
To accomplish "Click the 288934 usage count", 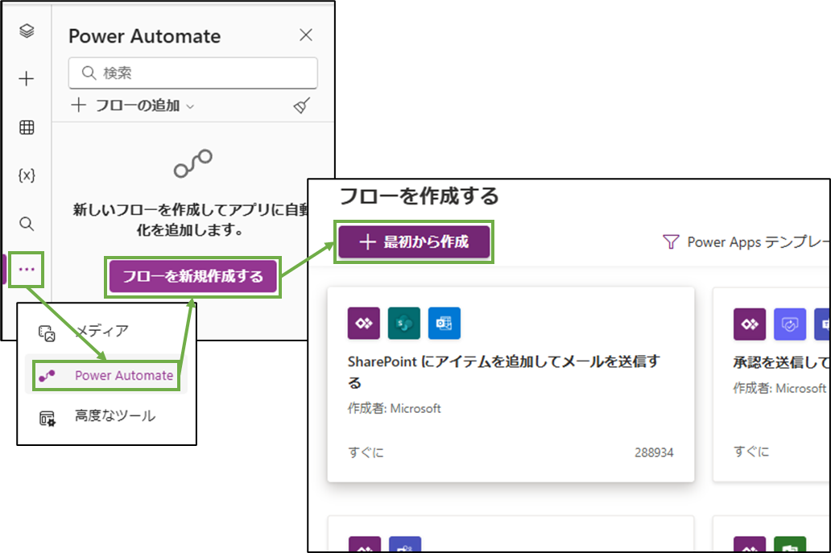I will [654, 453].
